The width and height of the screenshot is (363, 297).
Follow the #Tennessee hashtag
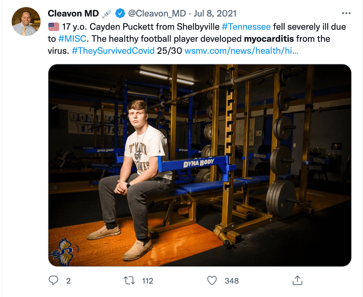246,27
